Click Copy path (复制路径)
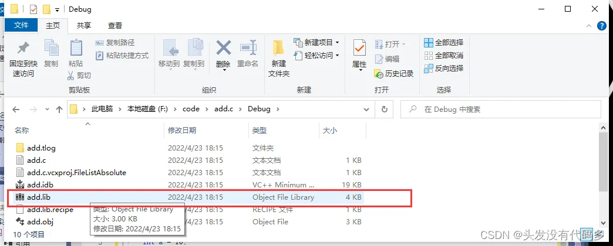The width and height of the screenshot is (613, 246). click(115, 43)
